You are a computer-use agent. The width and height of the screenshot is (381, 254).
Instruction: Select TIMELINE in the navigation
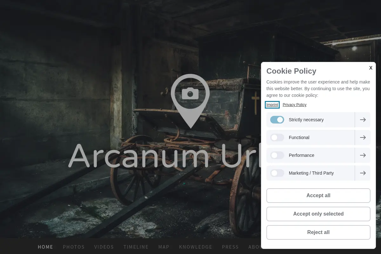coord(136,247)
